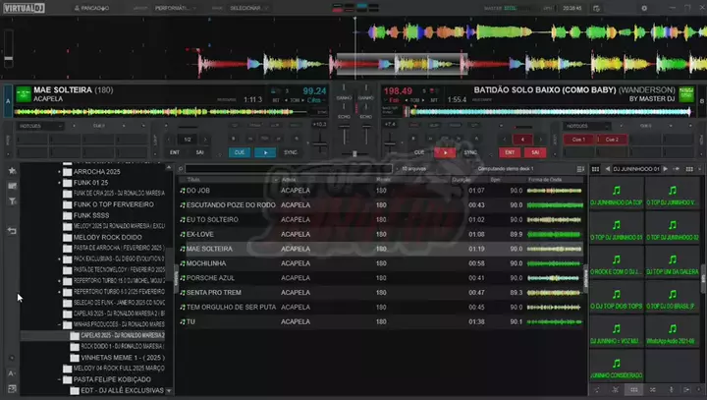Trigger the WhatsApp Audio sample pad

(673, 333)
